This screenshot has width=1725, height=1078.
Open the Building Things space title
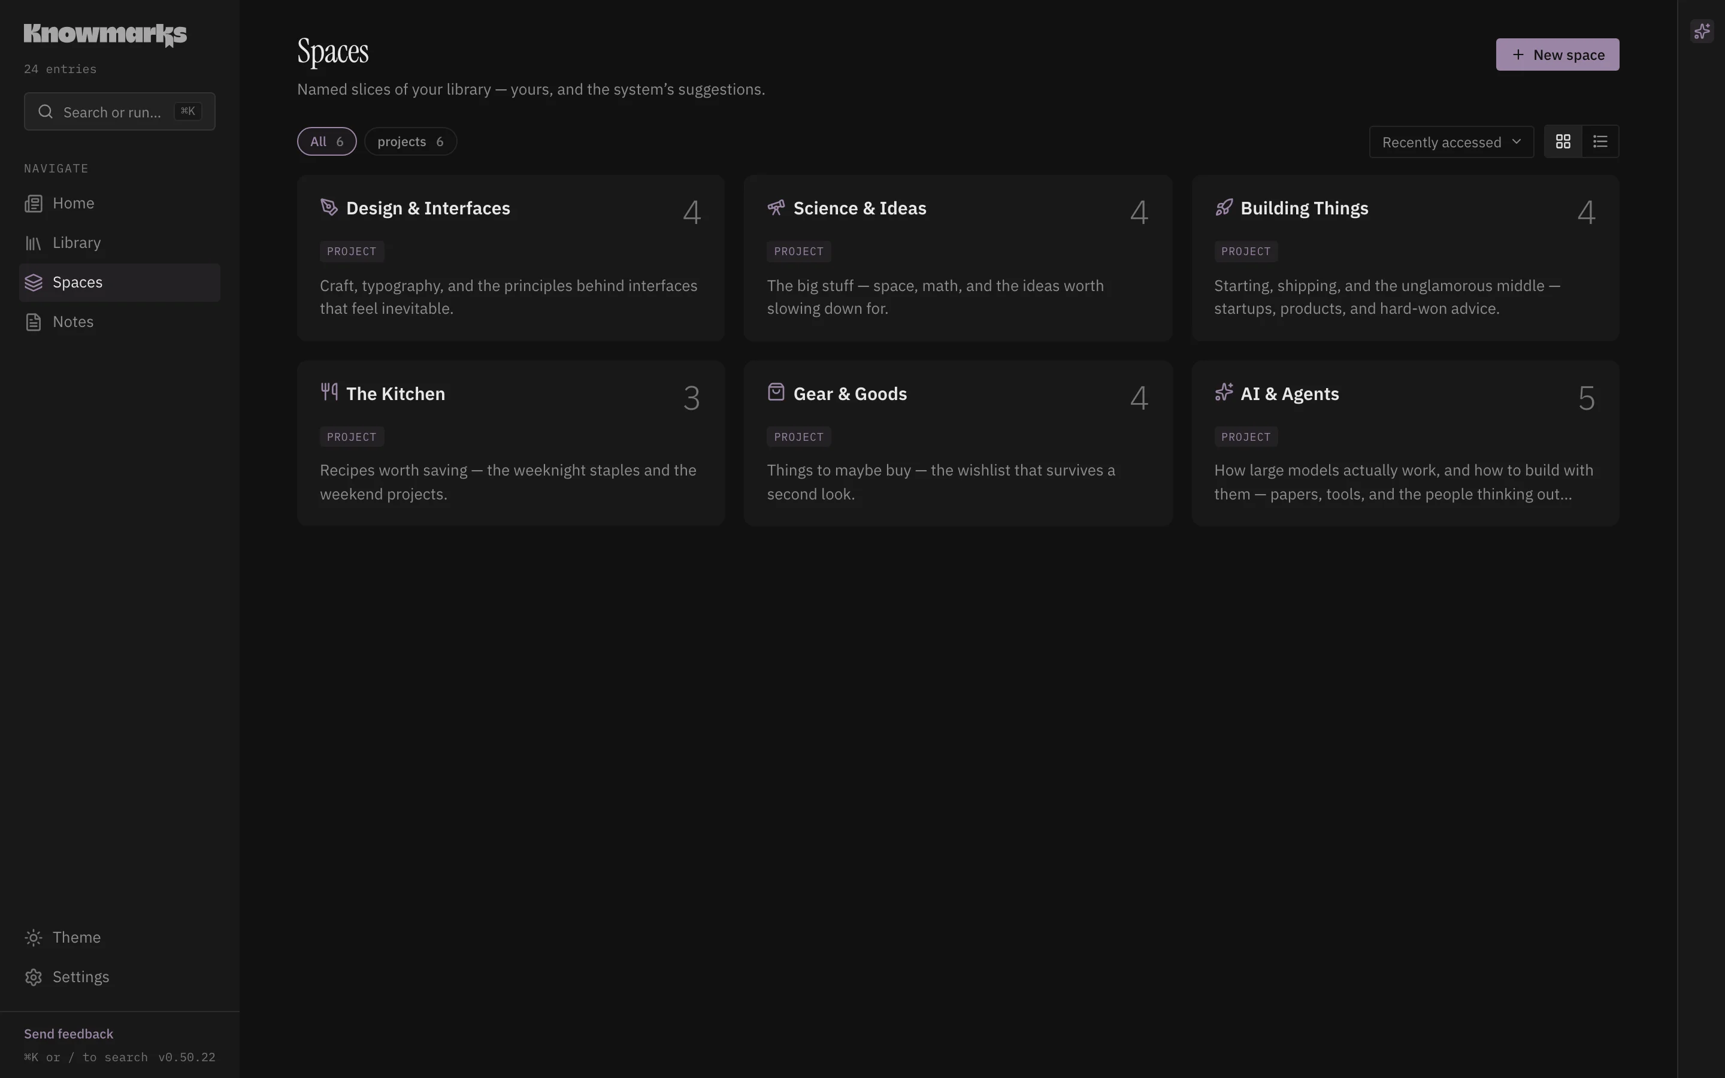point(1304,208)
